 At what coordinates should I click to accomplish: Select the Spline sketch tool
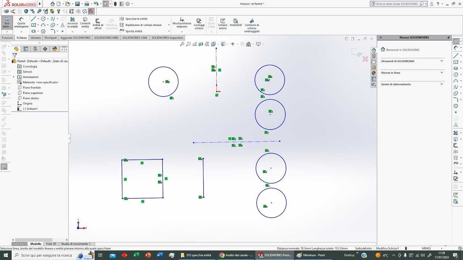point(53,19)
